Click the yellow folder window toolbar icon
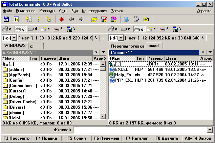215x143 pixels. pos(146,19)
